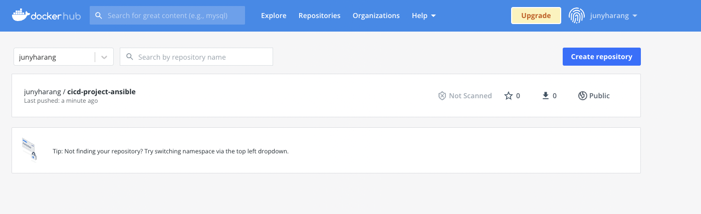Viewport: 701px width, 214px height.
Task: Click the Not Scanned status text
Action: click(x=471, y=96)
